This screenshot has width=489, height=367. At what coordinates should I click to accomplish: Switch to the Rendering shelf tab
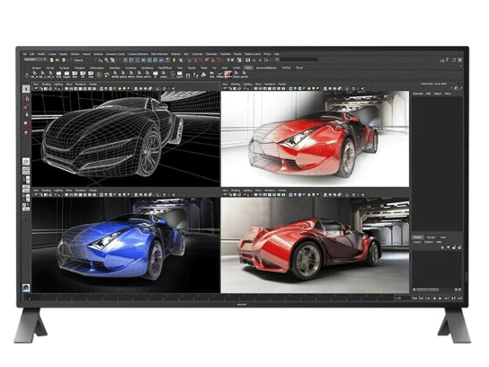[147, 67]
